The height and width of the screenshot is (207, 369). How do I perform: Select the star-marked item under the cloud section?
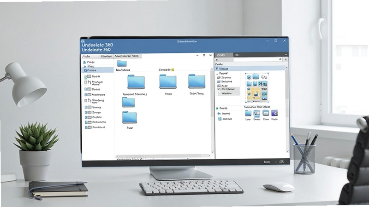(223, 114)
